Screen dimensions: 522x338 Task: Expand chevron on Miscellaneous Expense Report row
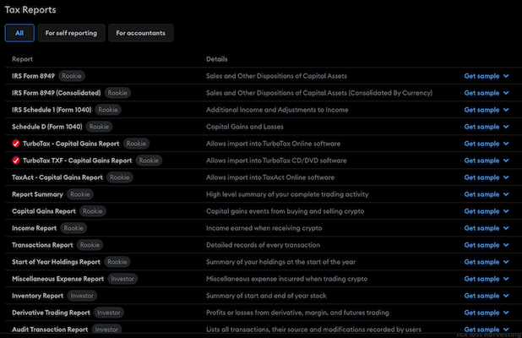point(506,279)
